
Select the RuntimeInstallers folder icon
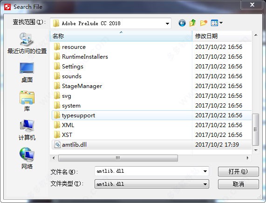tap(57, 56)
